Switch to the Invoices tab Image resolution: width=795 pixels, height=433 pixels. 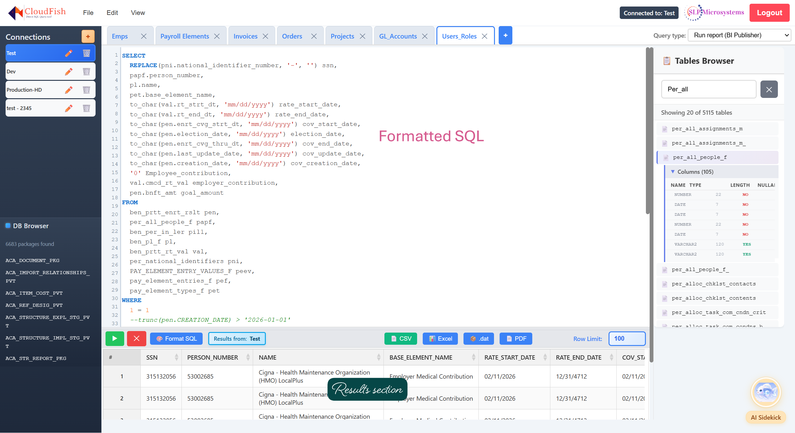(x=245, y=36)
